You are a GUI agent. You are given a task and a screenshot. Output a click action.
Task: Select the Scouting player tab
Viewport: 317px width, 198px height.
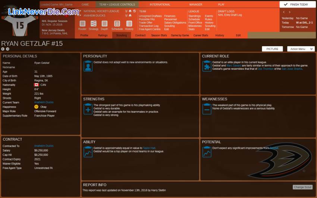[122, 35]
